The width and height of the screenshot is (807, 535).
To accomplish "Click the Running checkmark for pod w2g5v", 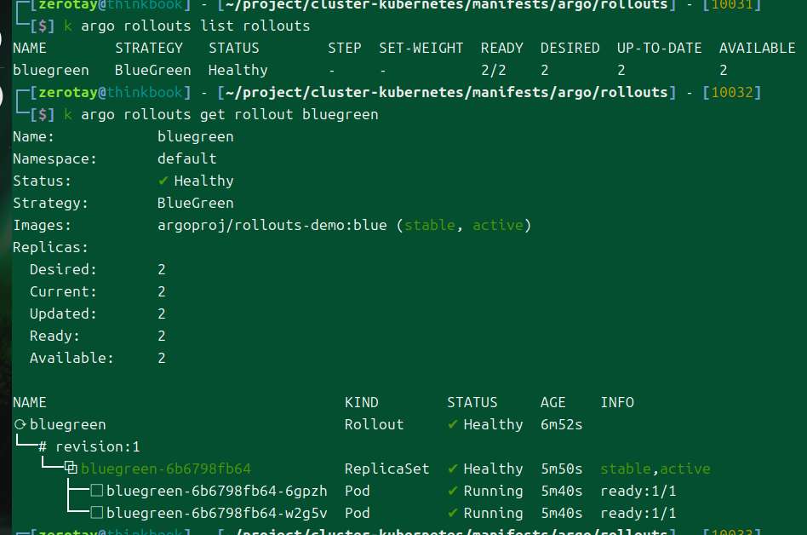I will click(453, 513).
